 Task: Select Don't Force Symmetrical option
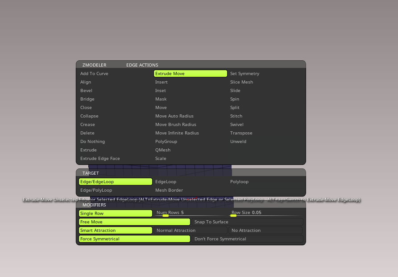click(x=248, y=239)
